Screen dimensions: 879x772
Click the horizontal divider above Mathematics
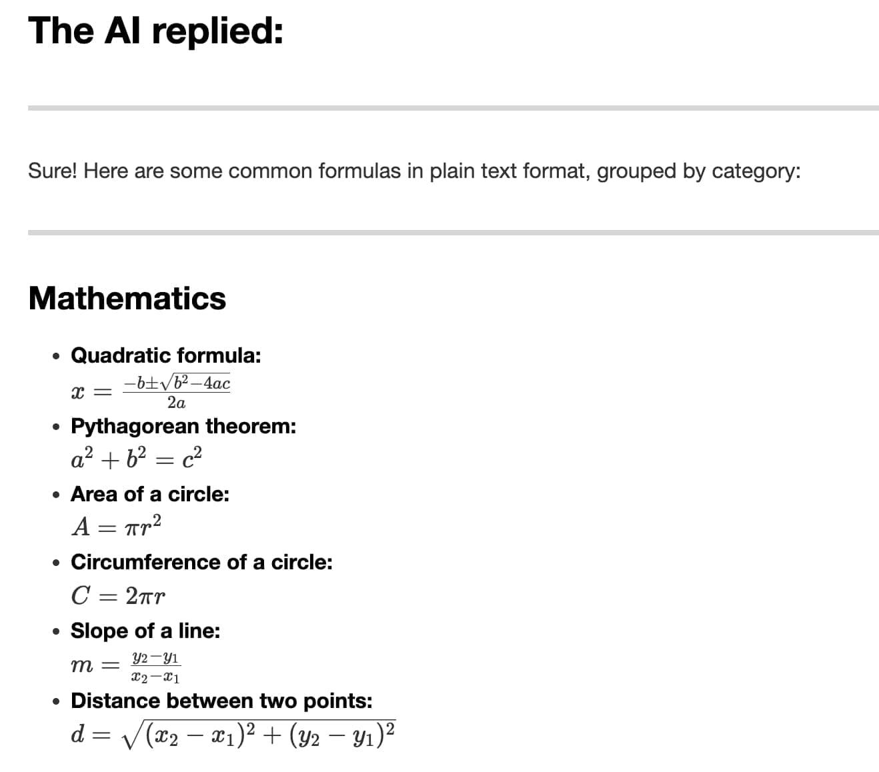pyautogui.click(x=454, y=233)
